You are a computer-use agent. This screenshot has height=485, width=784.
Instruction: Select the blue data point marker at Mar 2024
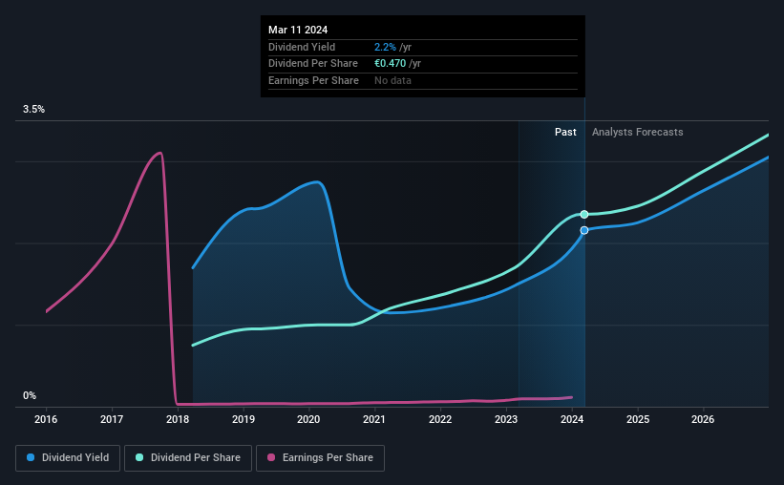tap(584, 230)
